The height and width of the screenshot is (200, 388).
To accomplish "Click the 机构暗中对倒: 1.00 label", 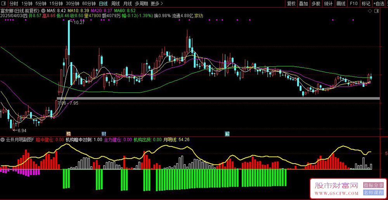I will click(84, 140).
